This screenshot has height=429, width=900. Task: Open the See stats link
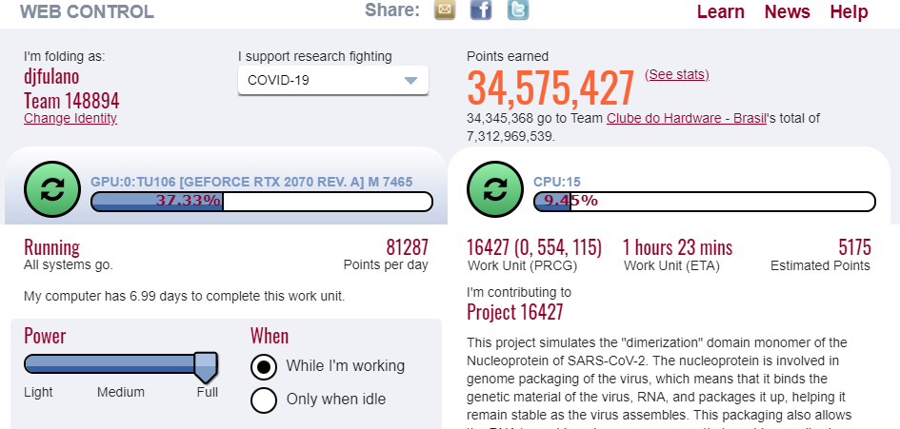point(677,74)
